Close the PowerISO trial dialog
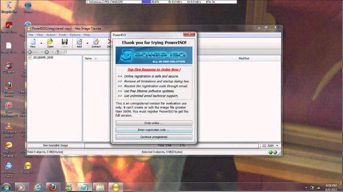This screenshot has height=192, width=343. 189,34
